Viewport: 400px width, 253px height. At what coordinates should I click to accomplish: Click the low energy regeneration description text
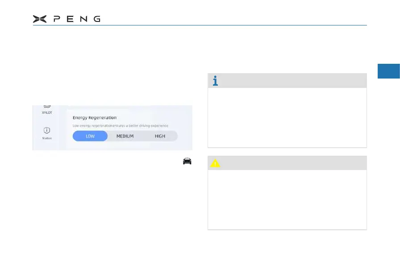coord(121,126)
